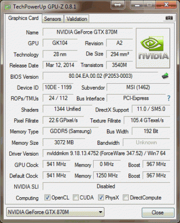Click the Transistors field 3540M
This screenshot has height=223, width=180.
coord(119,65)
